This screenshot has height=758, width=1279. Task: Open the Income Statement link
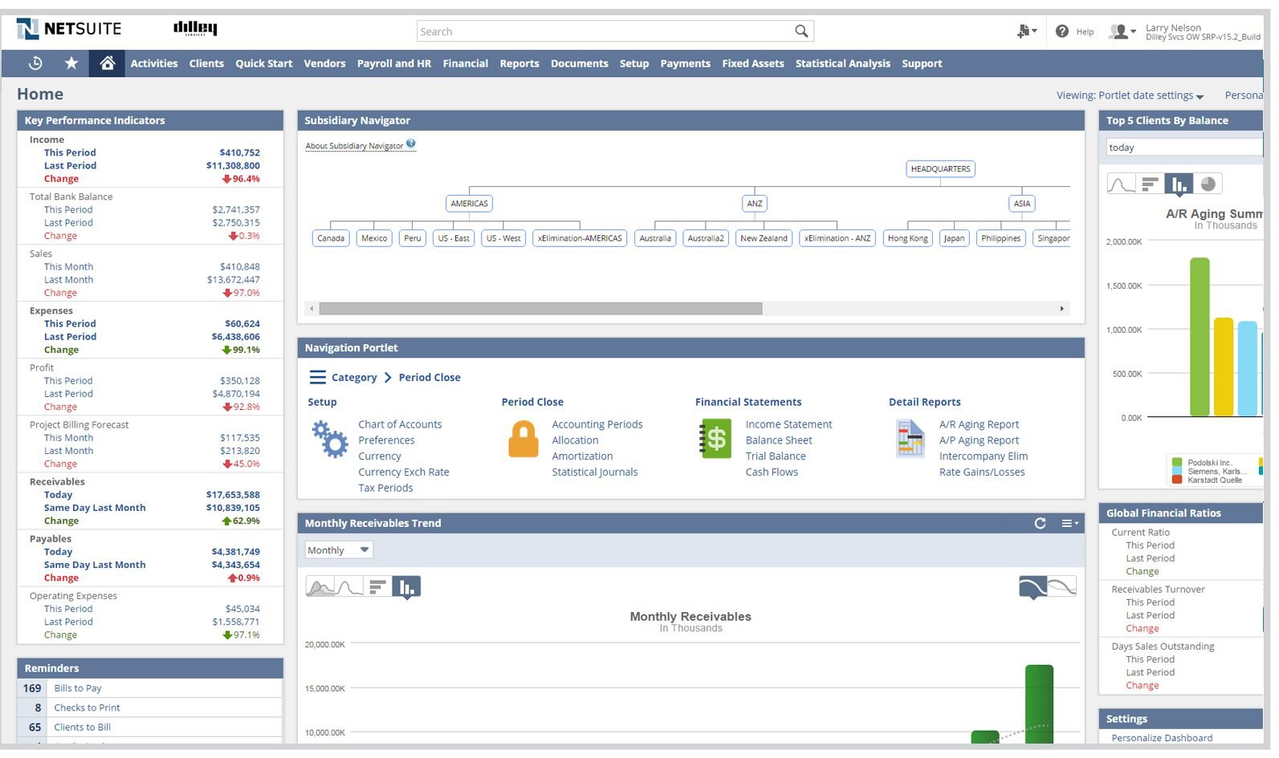click(788, 424)
